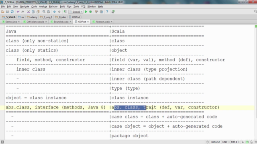Close the OOP.txt tab
Image resolution: width=257 pixels, height=144 pixels.
tap(88, 22)
